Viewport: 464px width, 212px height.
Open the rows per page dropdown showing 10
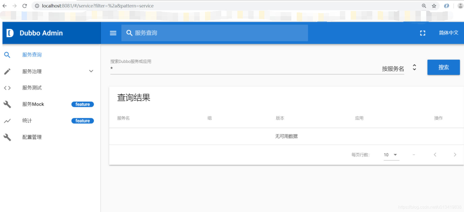tap(391, 155)
